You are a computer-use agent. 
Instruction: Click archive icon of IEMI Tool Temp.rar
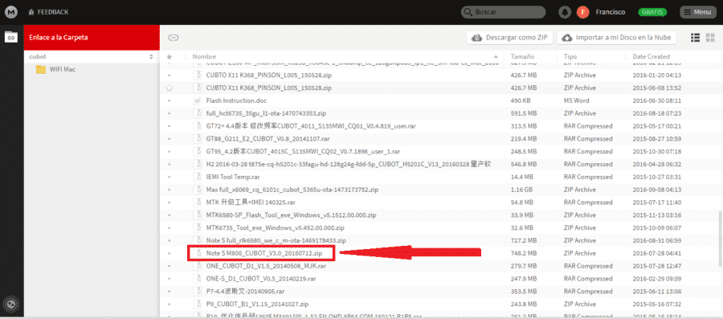(198, 177)
